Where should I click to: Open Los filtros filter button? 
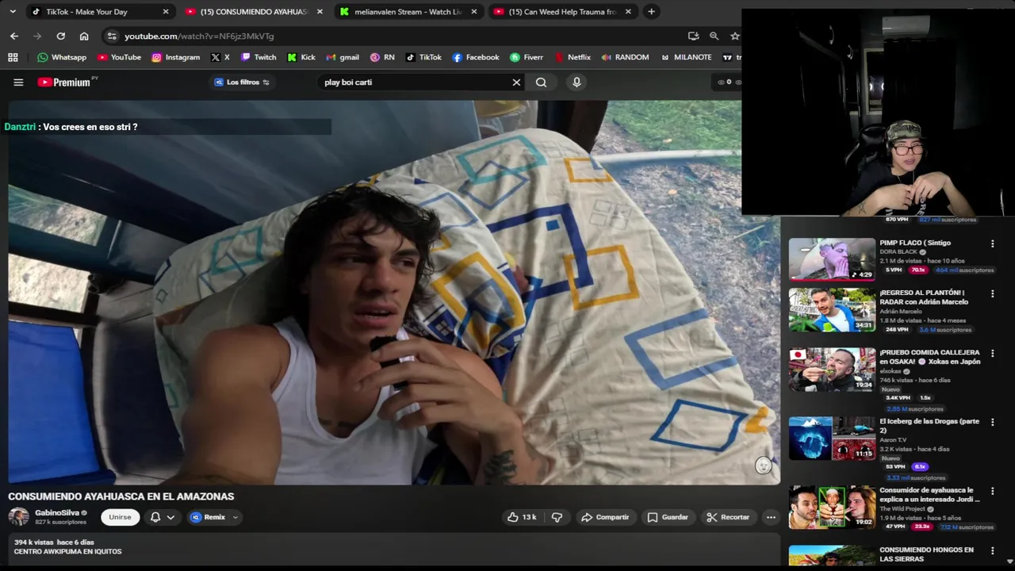[x=242, y=82]
